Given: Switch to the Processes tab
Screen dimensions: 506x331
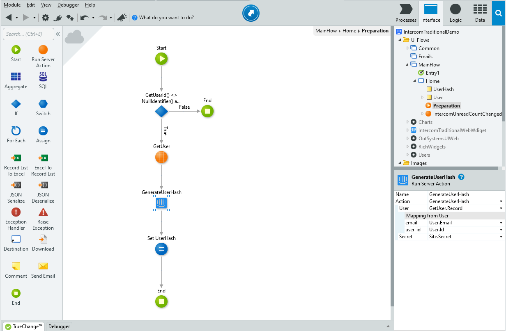Looking at the screenshot, I should (406, 13).
